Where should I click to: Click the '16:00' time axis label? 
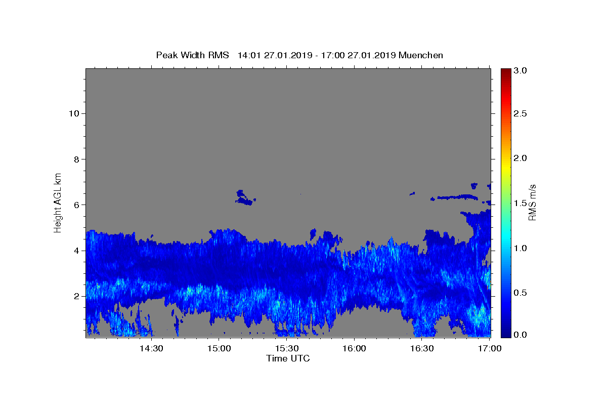click(x=354, y=349)
